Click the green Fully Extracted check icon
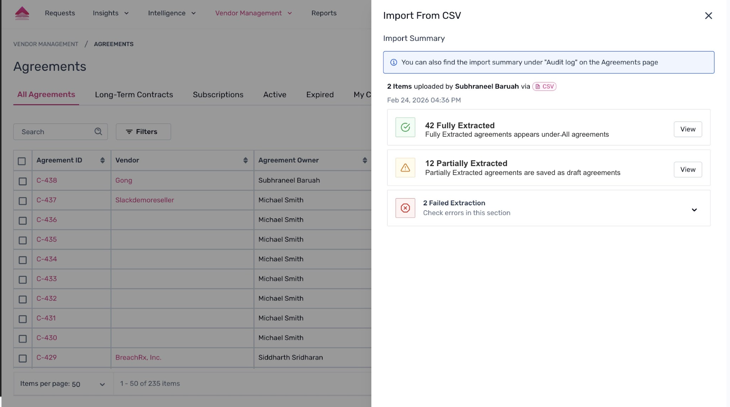This screenshot has width=730, height=407. [x=405, y=127]
